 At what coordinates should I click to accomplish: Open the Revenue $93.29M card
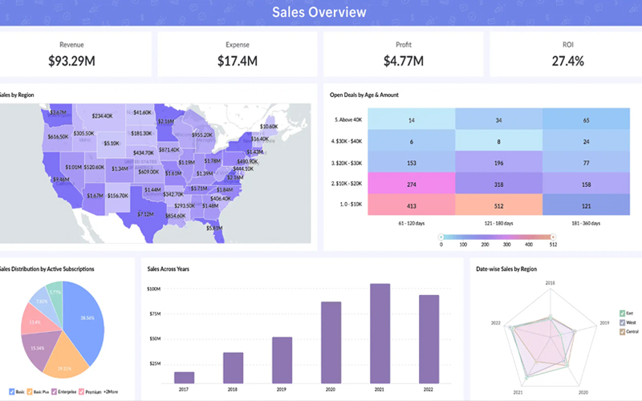pyautogui.click(x=75, y=54)
